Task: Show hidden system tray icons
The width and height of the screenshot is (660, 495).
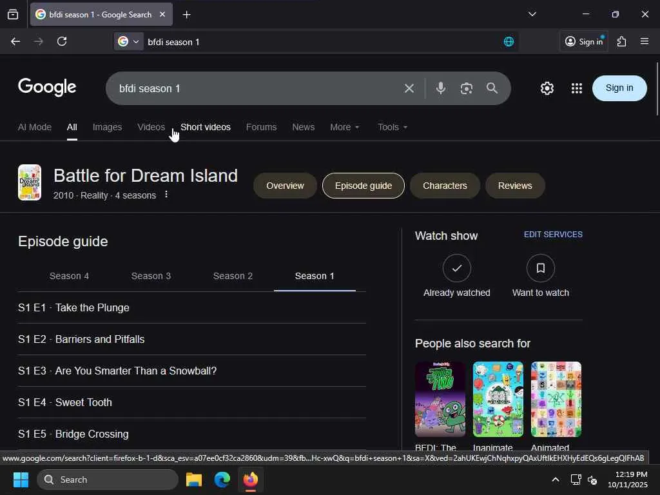Action: pos(556,480)
